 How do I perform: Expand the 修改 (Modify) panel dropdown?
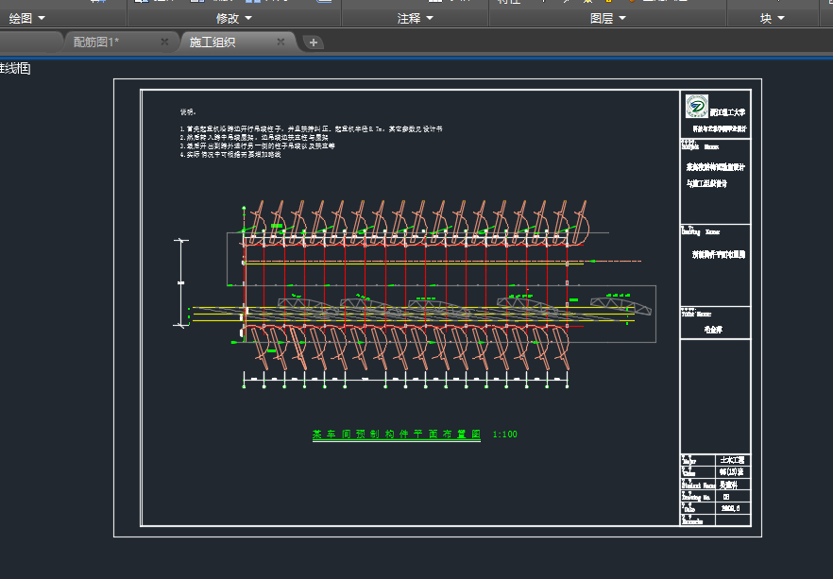pyautogui.click(x=234, y=18)
